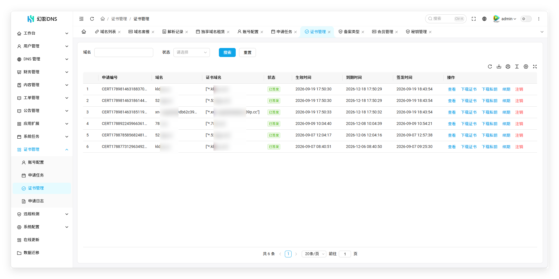Select page 1 in pagination

[x=288, y=254]
